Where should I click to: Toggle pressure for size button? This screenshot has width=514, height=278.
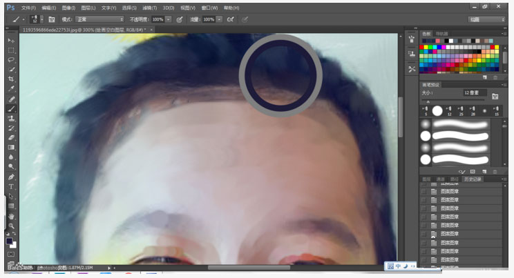(245, 19)
